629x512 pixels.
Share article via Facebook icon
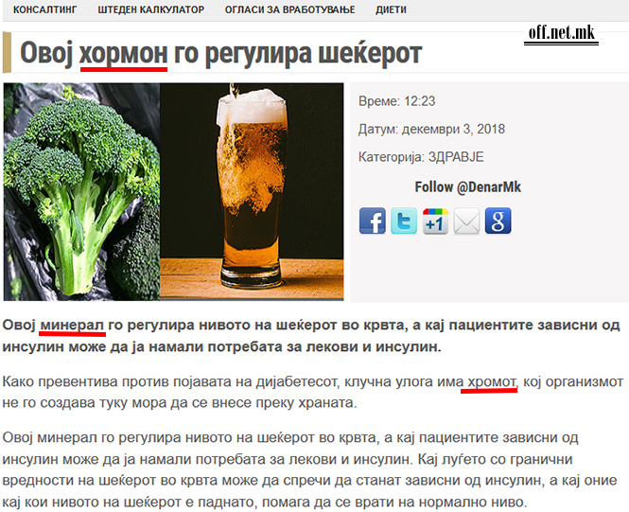pyautogui.click(x=373, y=221)
